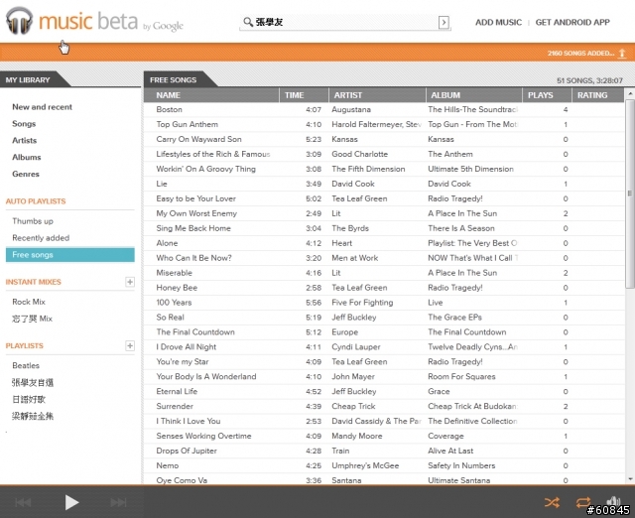Select Your Body Is A Wonderland

[x=206, y=377]
